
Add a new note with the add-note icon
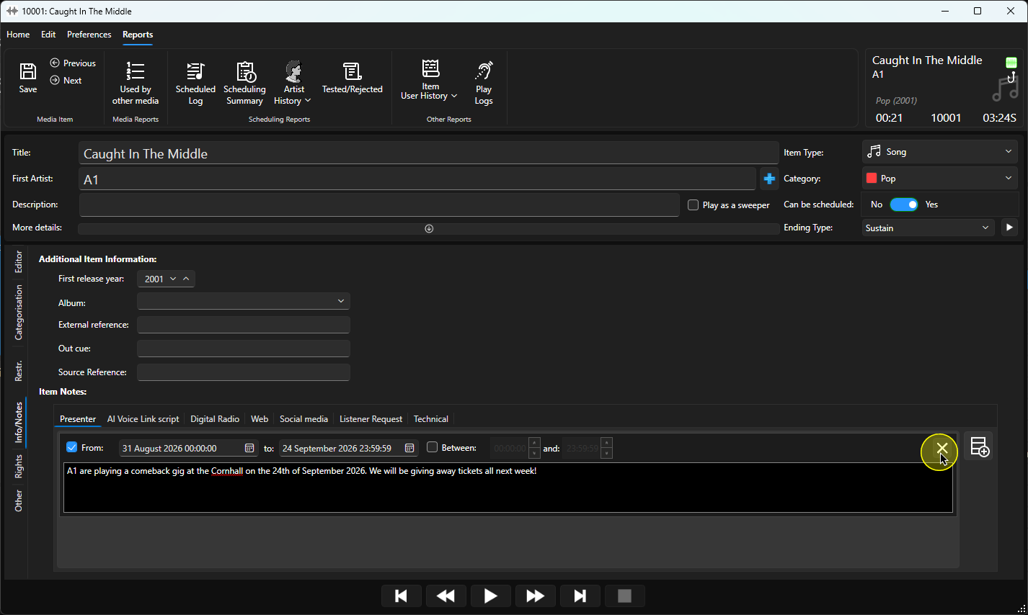980,446
